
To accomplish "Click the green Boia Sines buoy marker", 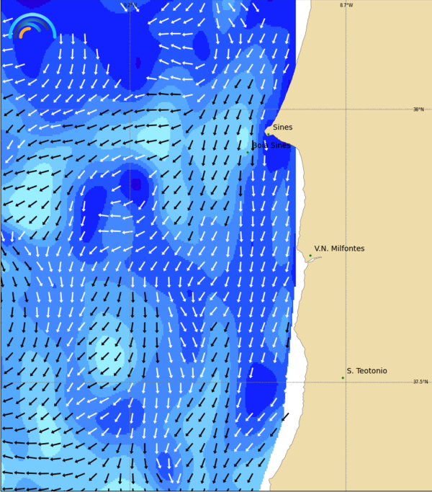I will pos(248,152).
